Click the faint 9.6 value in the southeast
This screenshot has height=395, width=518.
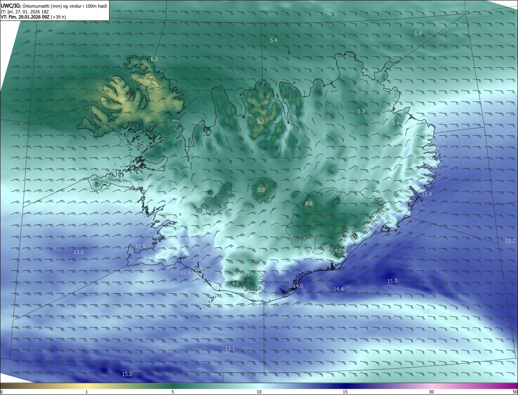click(x=426, y=311)
